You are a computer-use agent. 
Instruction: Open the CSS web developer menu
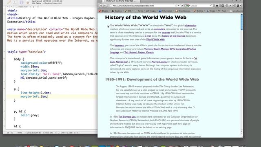pyautogui.click(x=129, y=11)
